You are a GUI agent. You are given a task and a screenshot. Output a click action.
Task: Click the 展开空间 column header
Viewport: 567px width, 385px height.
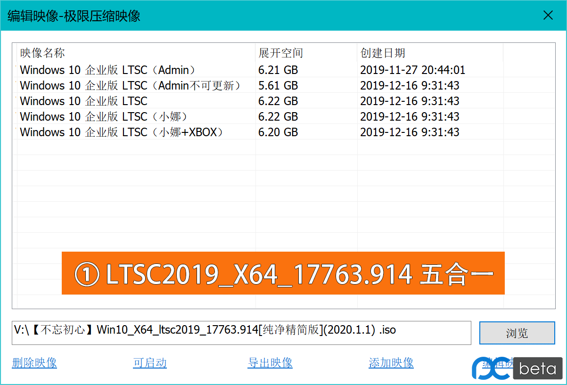[306, 53]
